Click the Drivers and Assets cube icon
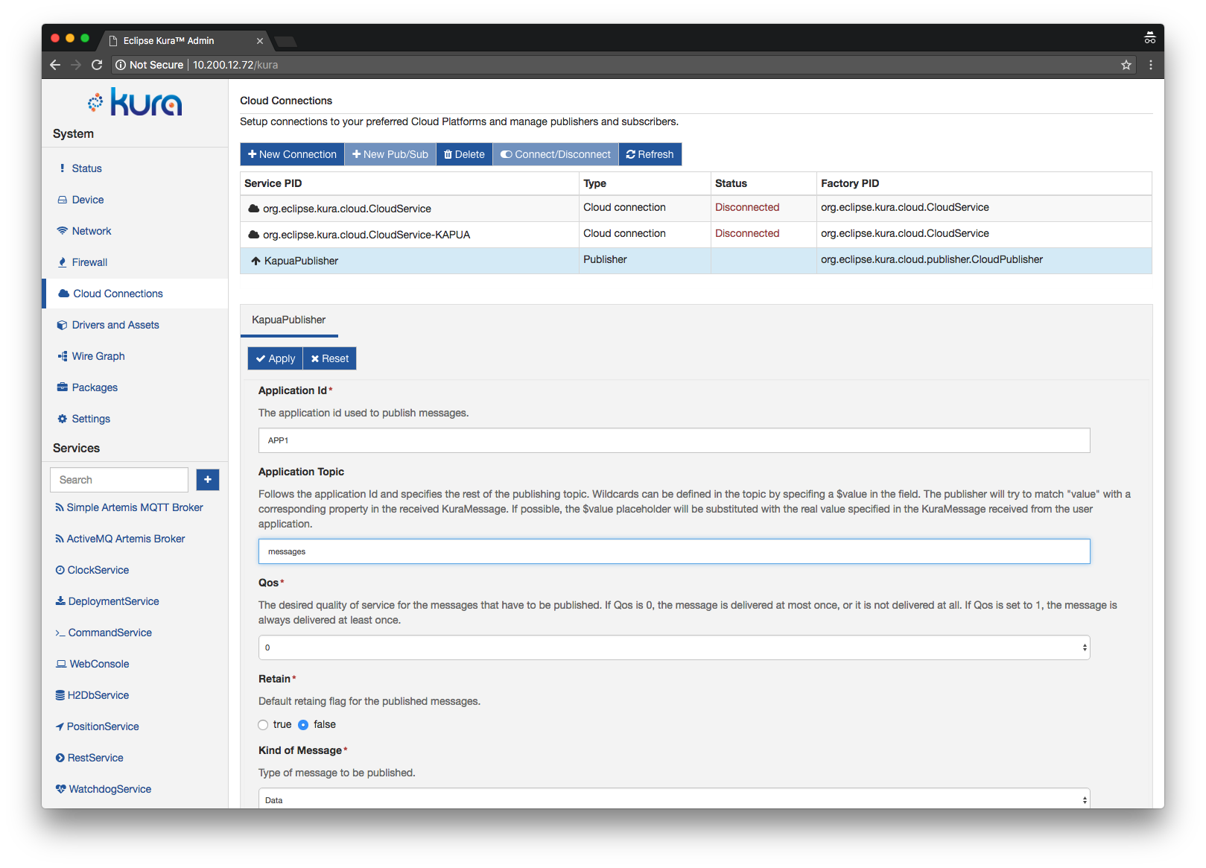Image resolution: width=1206 pixels, height=868 pixels. pos(63,325)
